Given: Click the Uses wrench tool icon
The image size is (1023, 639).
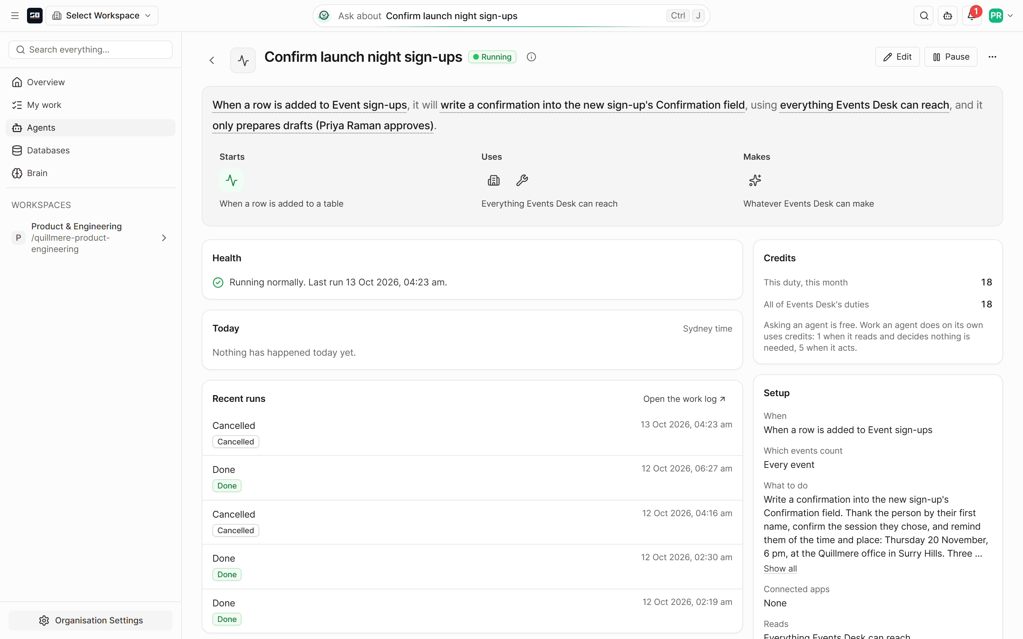Looking at the screenshot, I should pyautogui.click(x=522, y=180).
